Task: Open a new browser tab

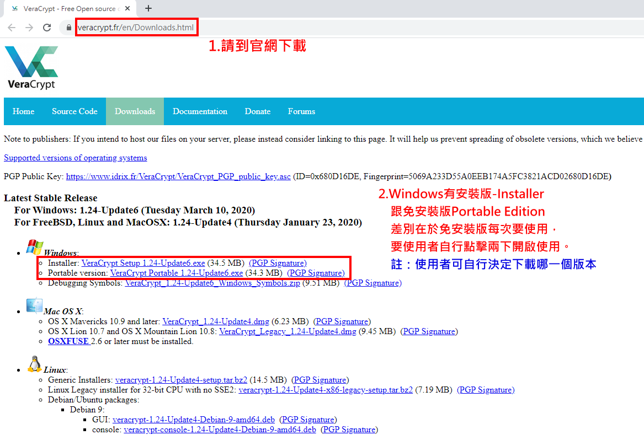Action: pyautogui.click(x=148, y=8)
